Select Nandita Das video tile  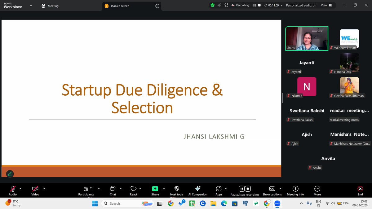pyautogui.click(x=349, y=63)
